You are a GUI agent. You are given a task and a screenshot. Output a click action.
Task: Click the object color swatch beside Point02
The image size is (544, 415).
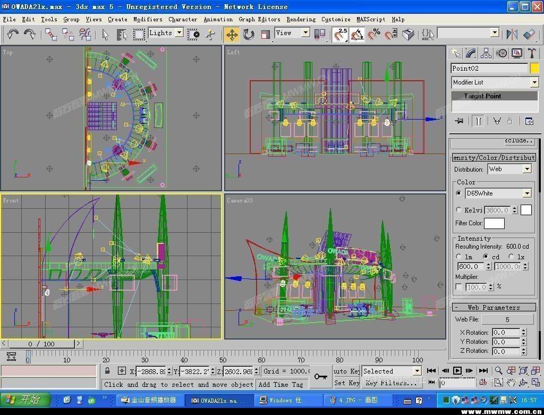(534, 68)
